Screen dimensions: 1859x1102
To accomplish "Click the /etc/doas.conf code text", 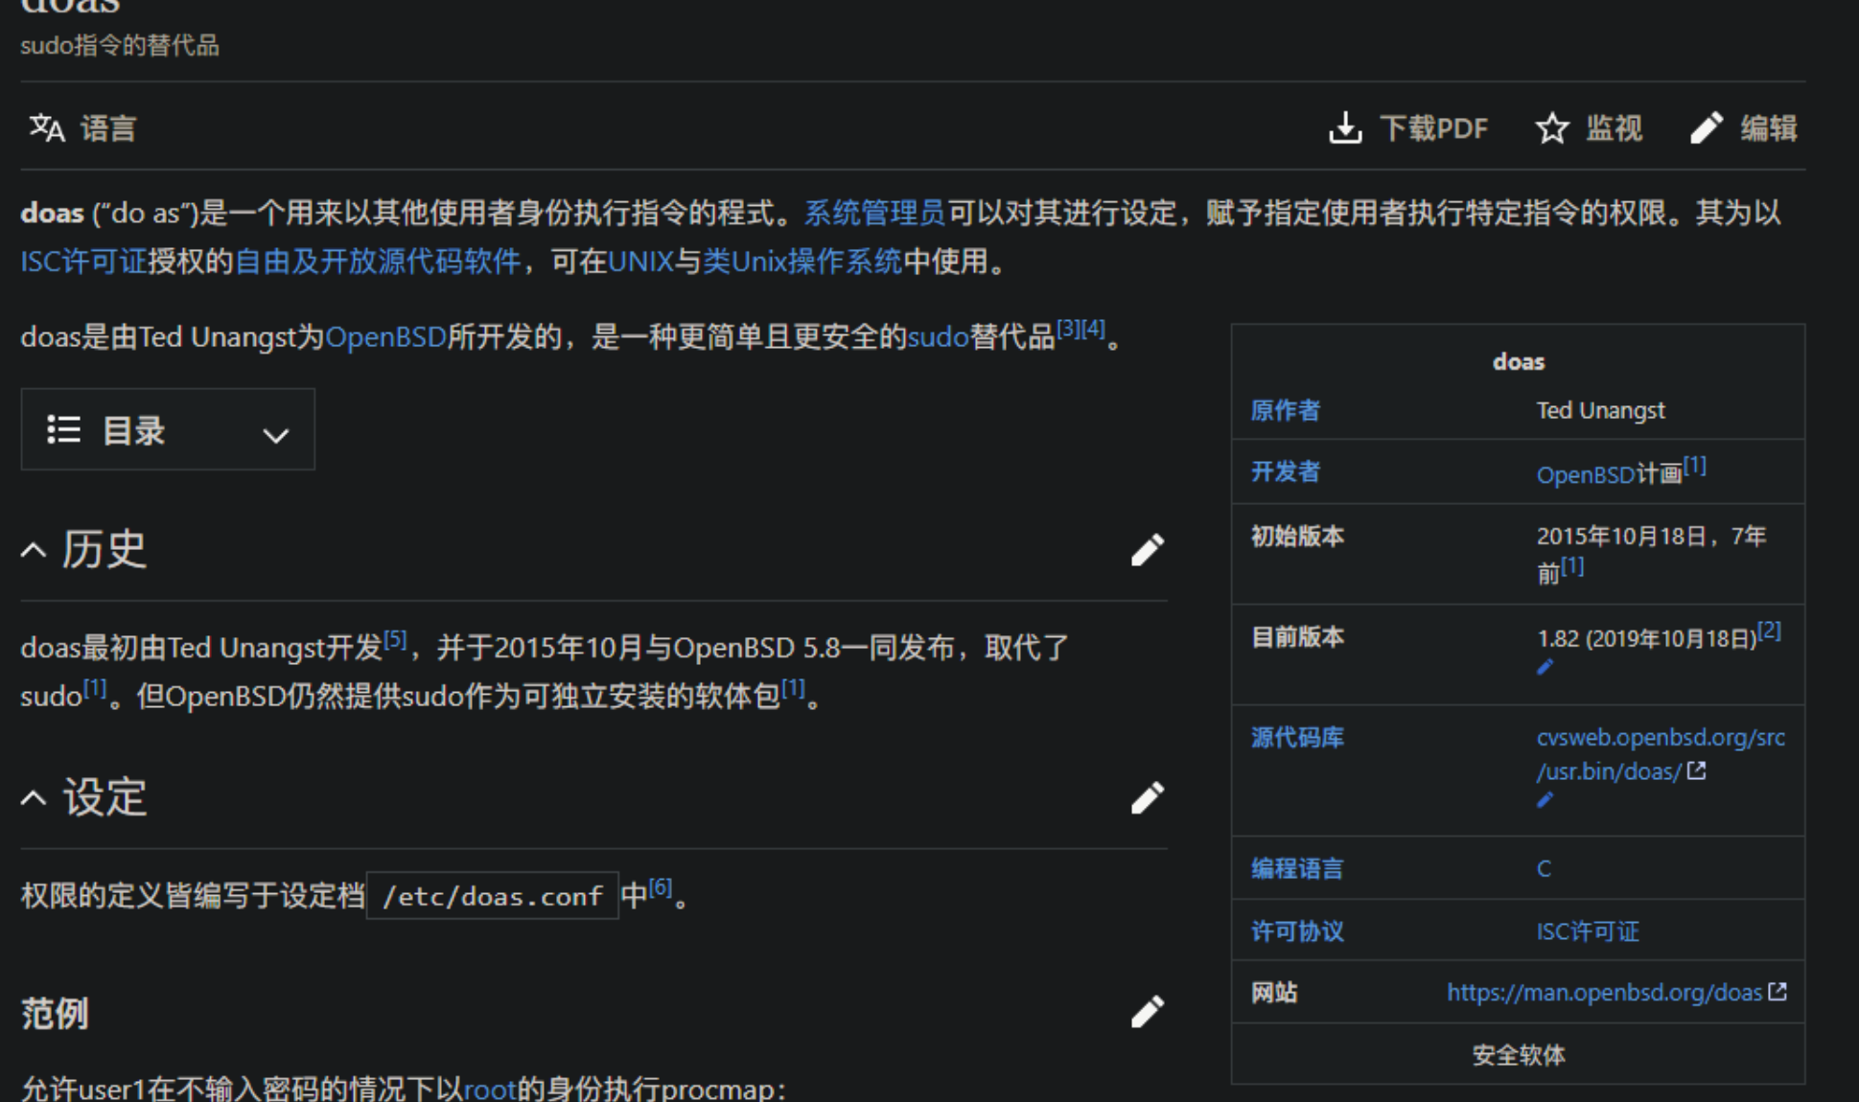I will (493, 896).
